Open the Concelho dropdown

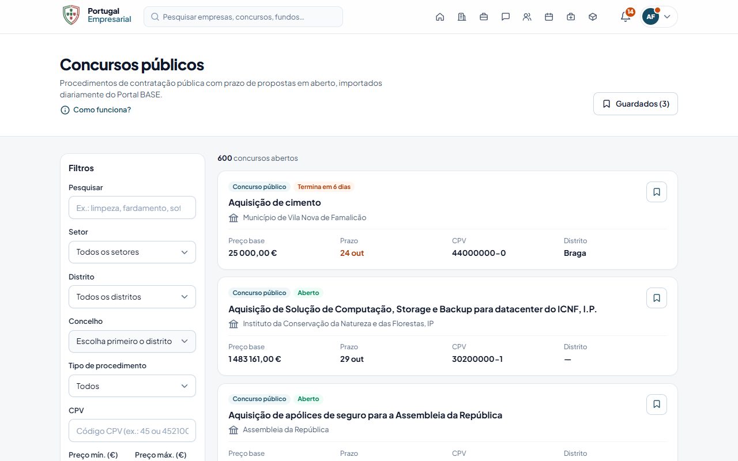pyautogui.click(x=132, y=341)
